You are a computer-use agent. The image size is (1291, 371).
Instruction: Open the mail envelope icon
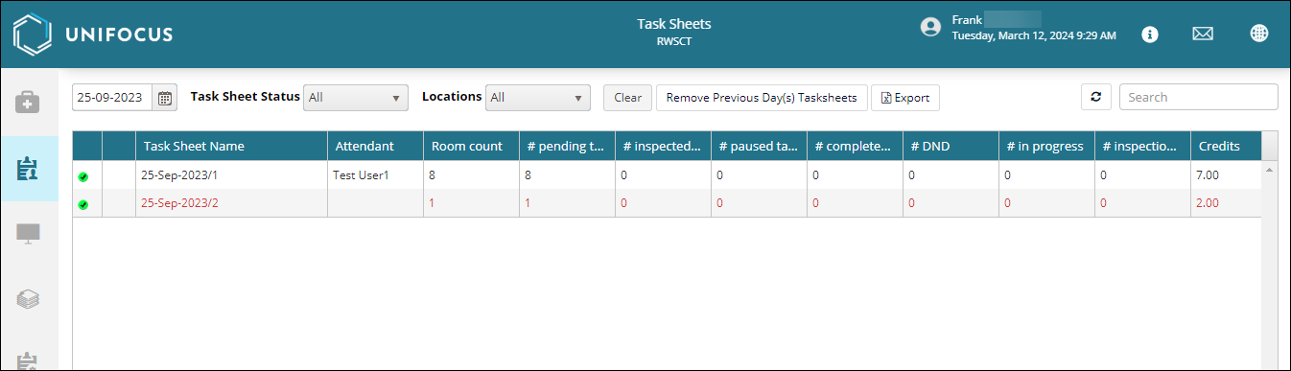1203,35
